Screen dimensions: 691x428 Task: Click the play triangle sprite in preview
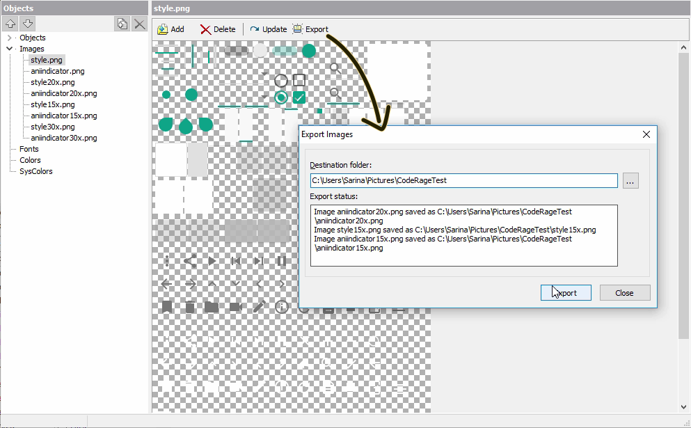212,261
